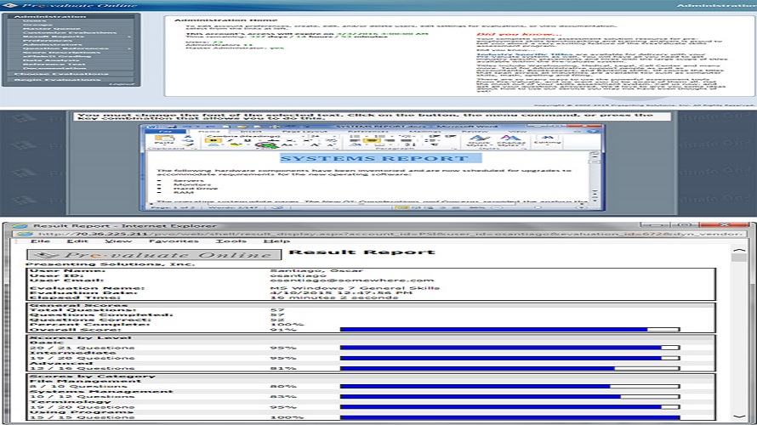Click the Bold button in Word ribbon
This screenshot has height=425, width=757.
click(213, 141)
